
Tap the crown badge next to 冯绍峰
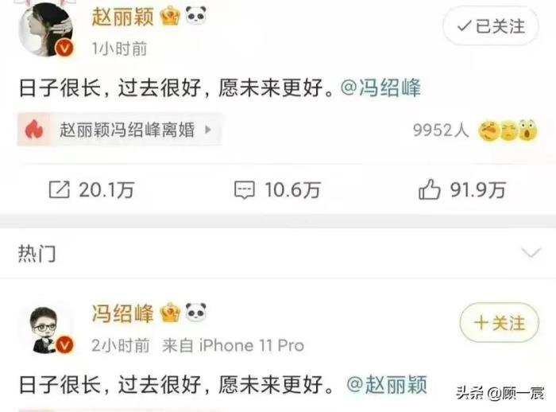[170, 313]
